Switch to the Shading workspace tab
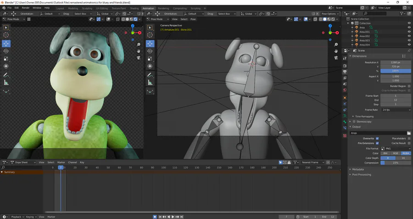 point(134,8)
